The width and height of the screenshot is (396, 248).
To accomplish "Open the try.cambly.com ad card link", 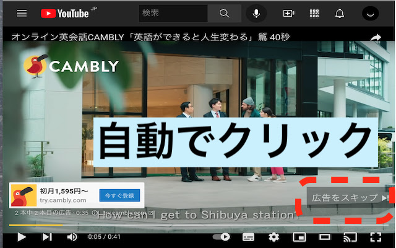I will coord(63,200).
